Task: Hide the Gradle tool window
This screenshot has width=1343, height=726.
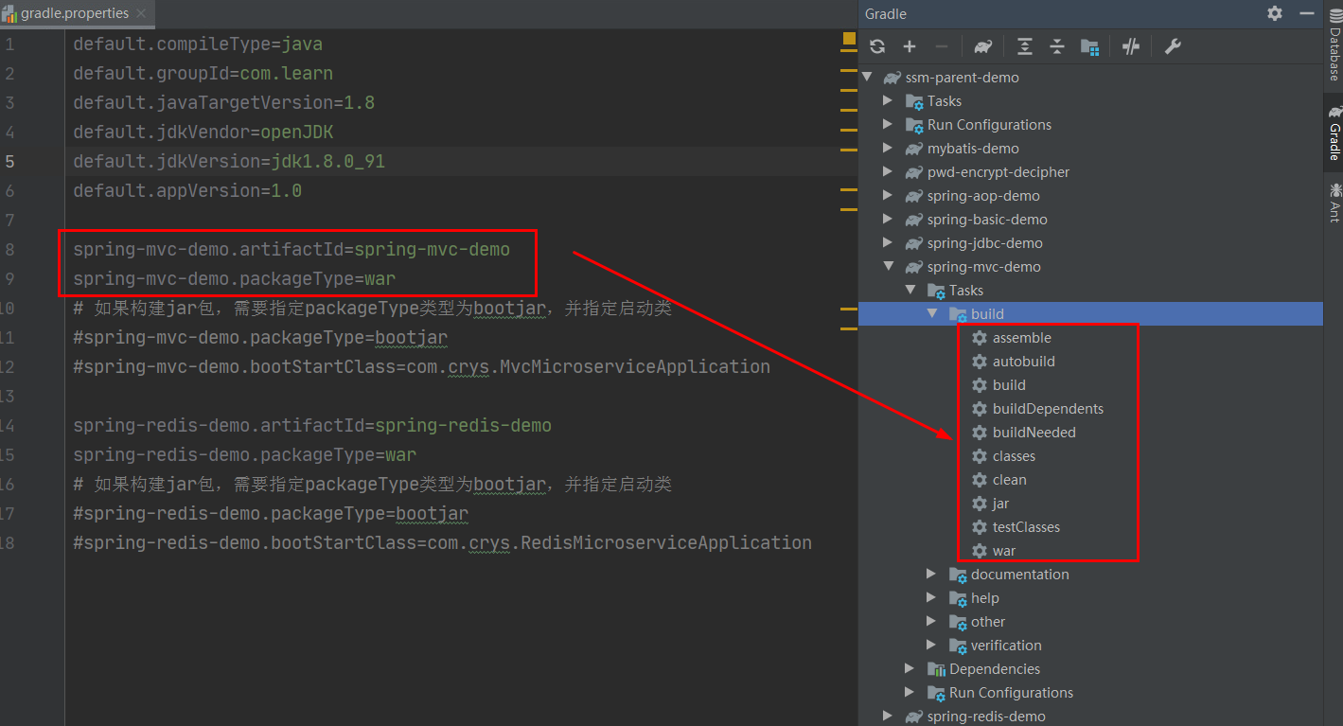Action: [x=1307, y=13]
